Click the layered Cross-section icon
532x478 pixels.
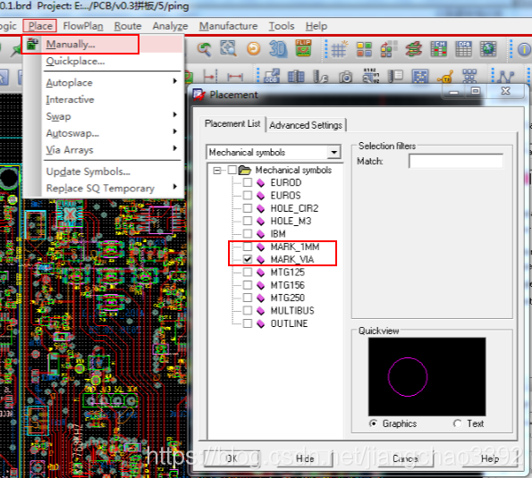(x=414, y=49)
